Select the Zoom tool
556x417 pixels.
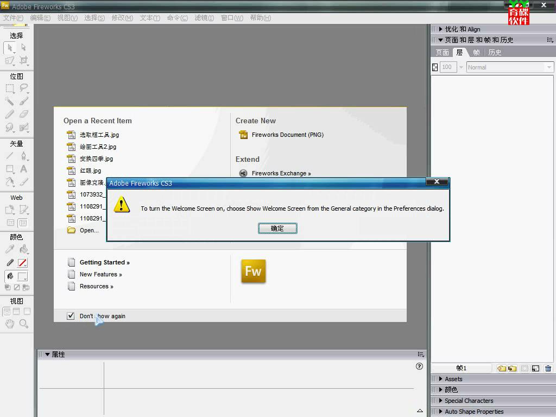[x=23, y=324]
